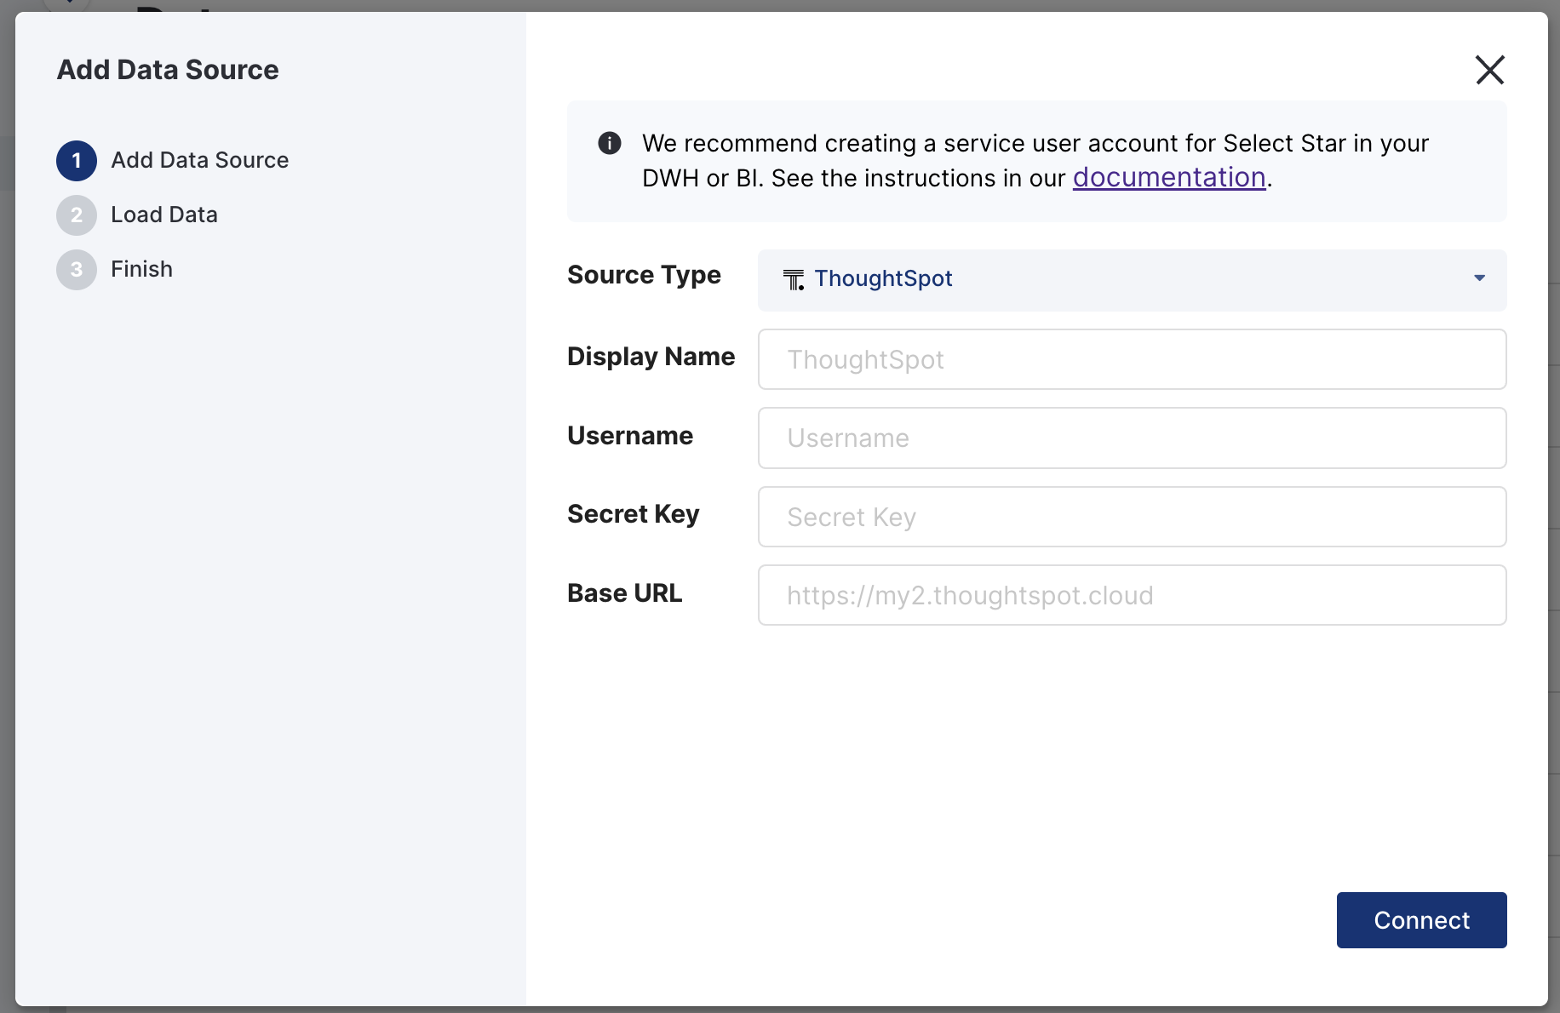Click the Secret Key field label
The width and height of the screenshot is (1560, 1013).
tap(633, 514)
